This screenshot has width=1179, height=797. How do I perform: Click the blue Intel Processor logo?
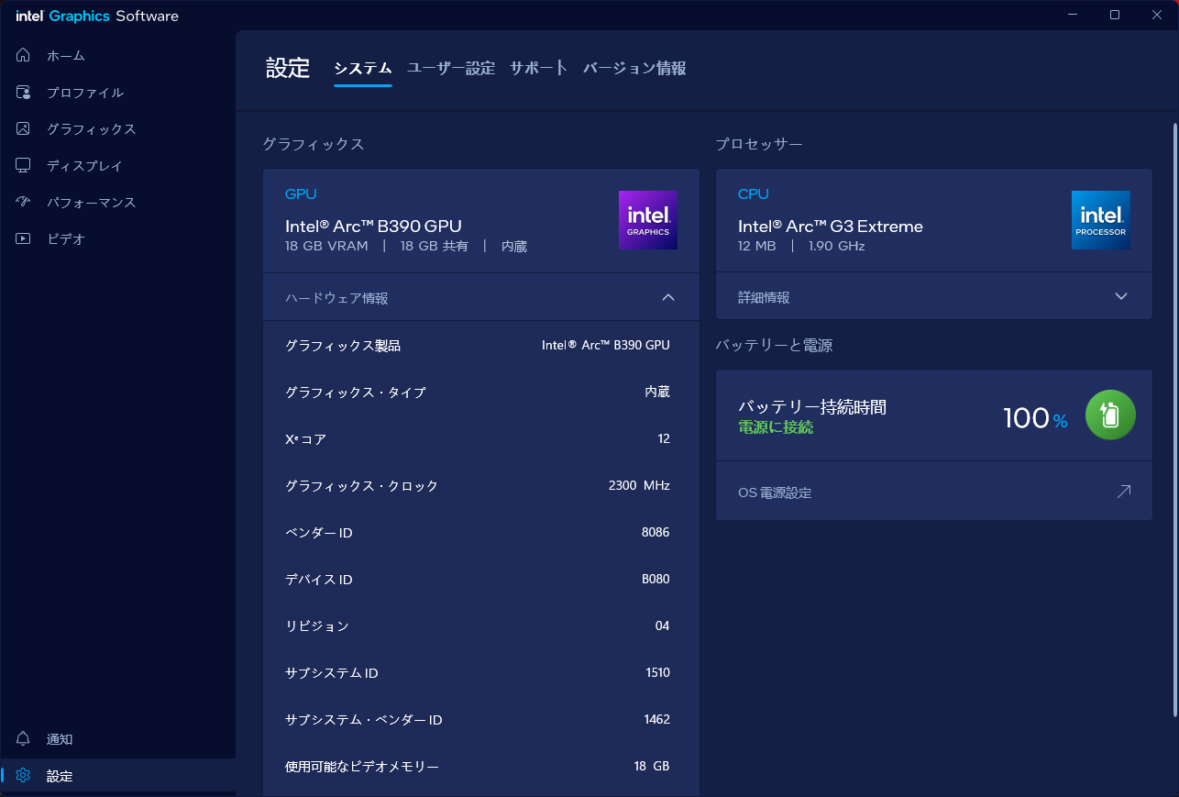[x=1101, y=220]
